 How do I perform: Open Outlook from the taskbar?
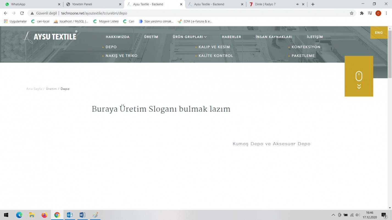(70, 215)
